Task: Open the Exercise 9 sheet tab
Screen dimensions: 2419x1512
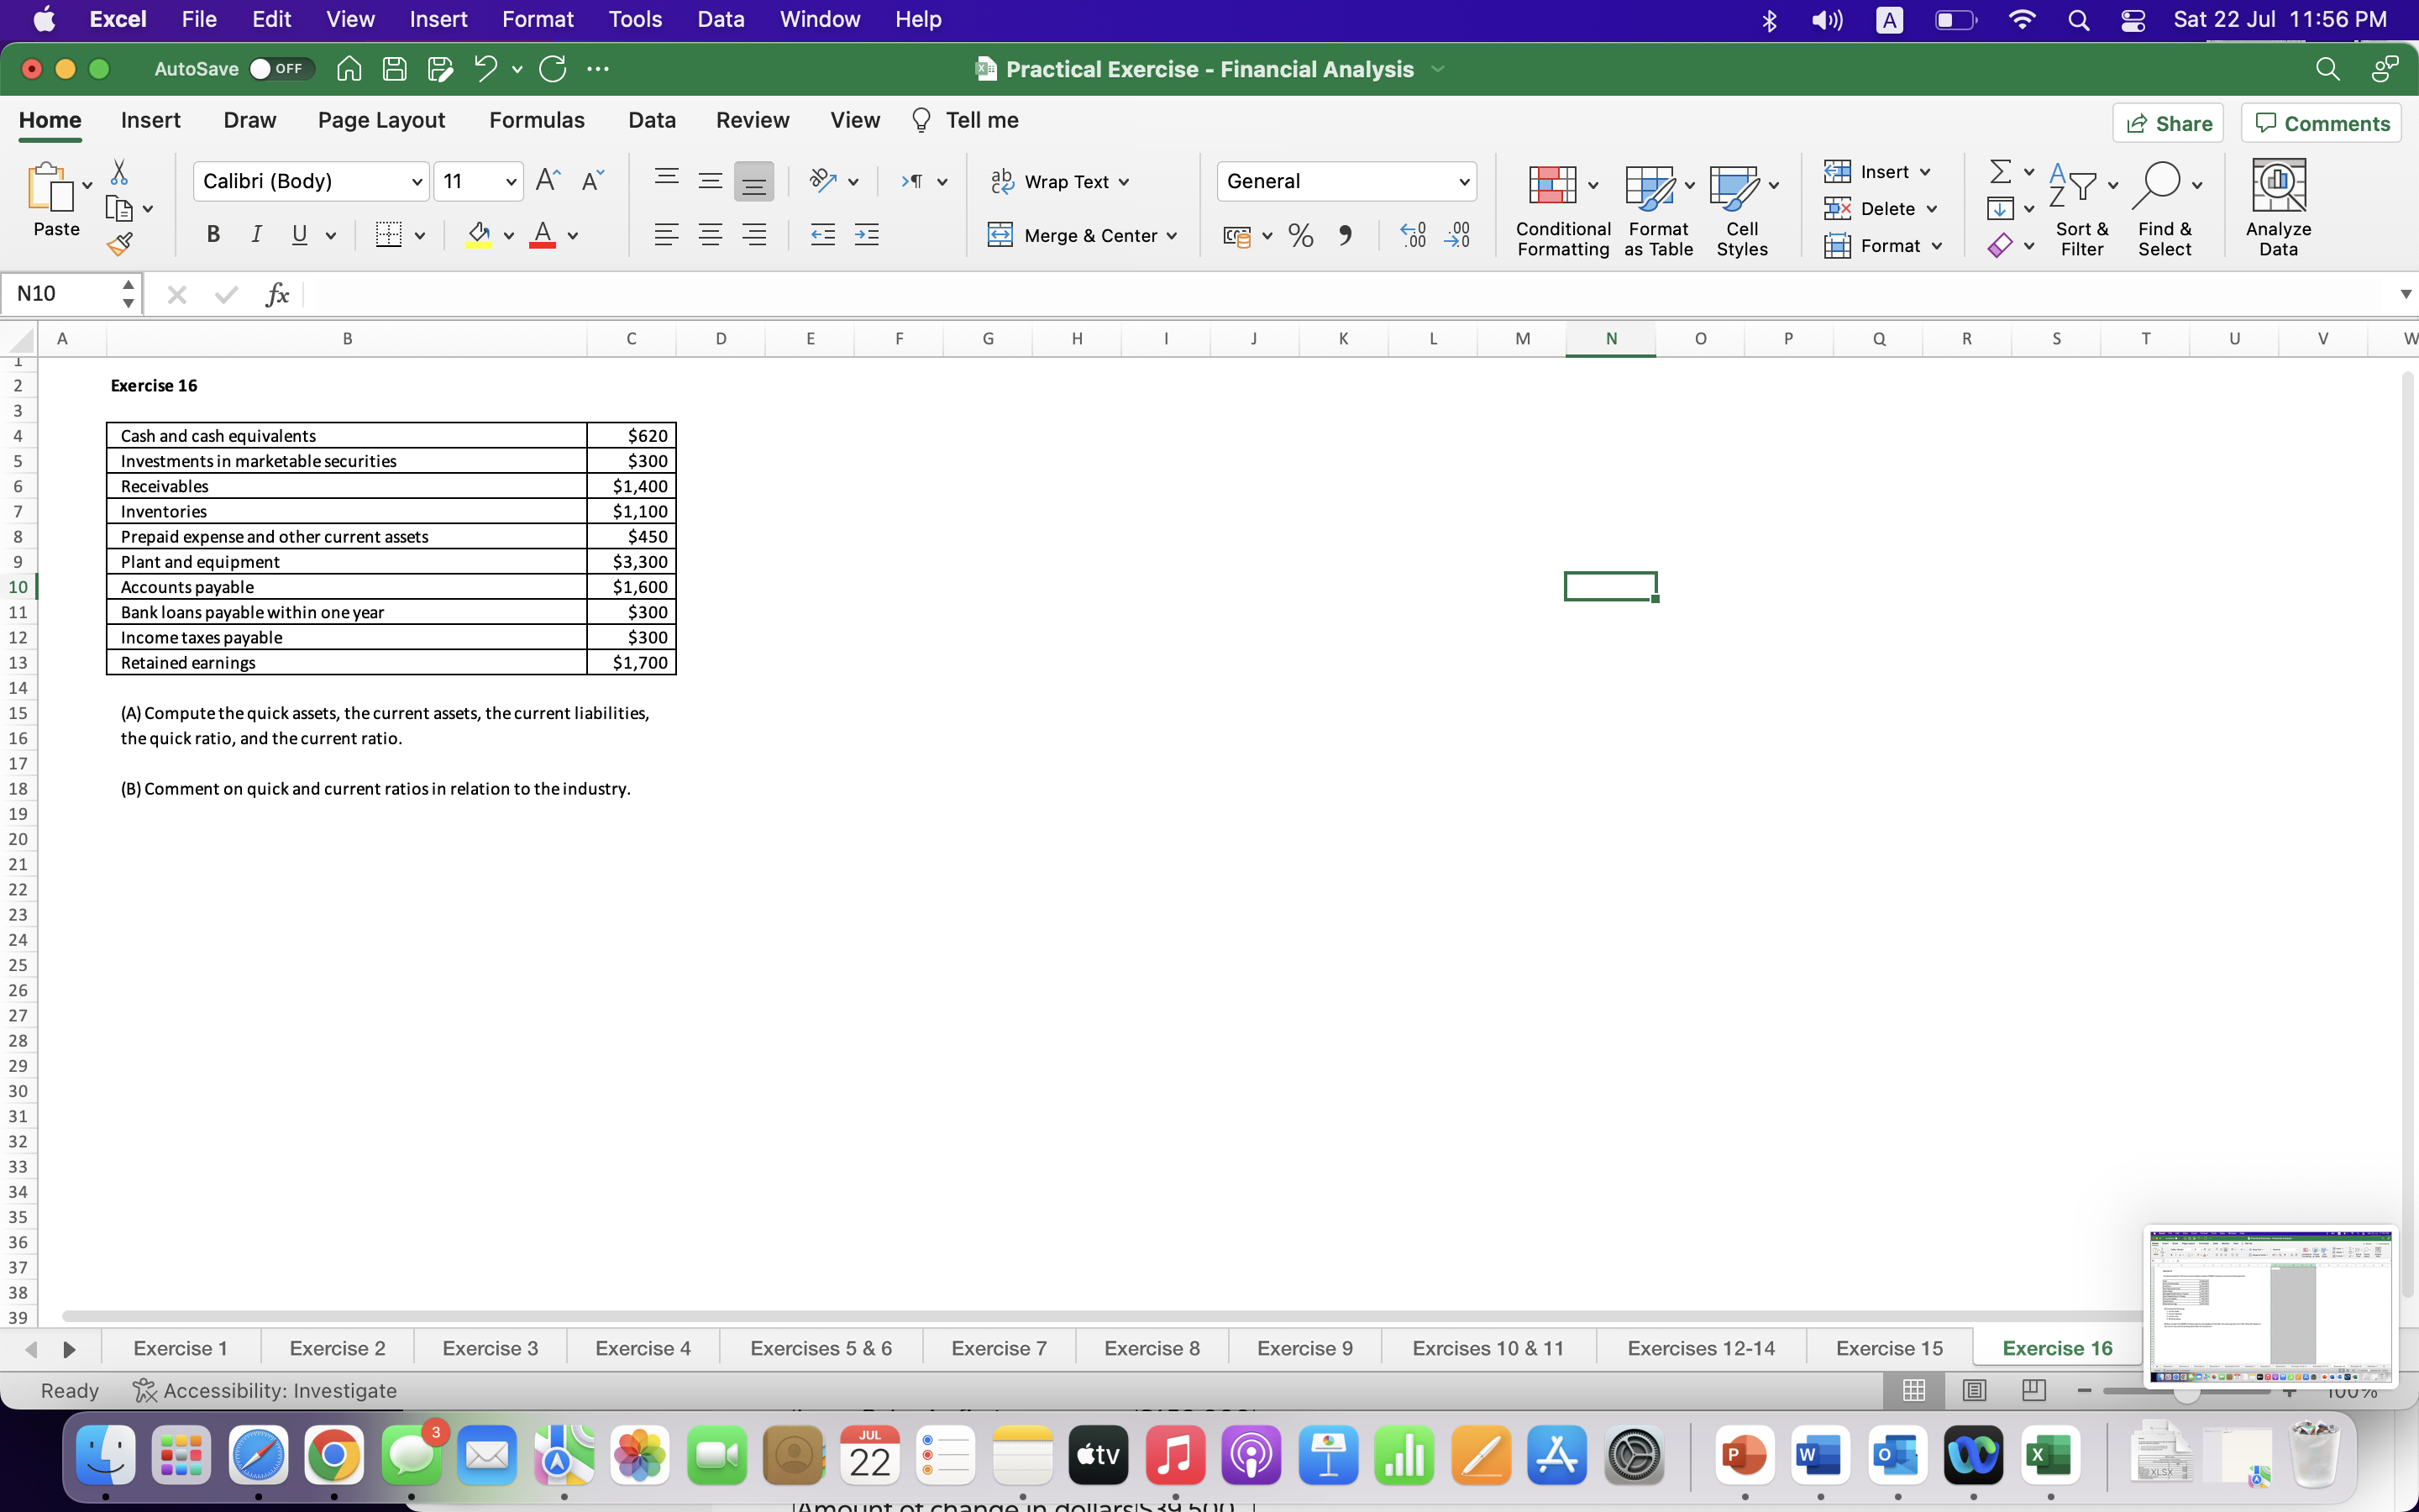Action: pyautogui.click(x=1304, y=1348)
